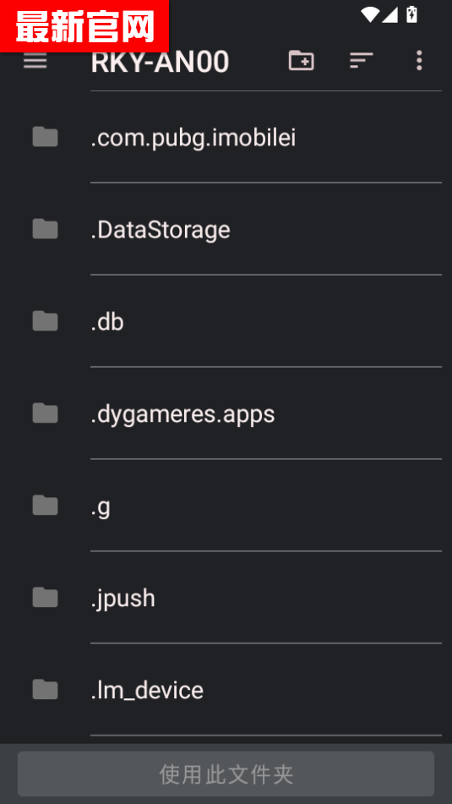Click the folder icon beside .dygameres.apps
The width and height of the screenshot is (452, 804).
[45, 413]
